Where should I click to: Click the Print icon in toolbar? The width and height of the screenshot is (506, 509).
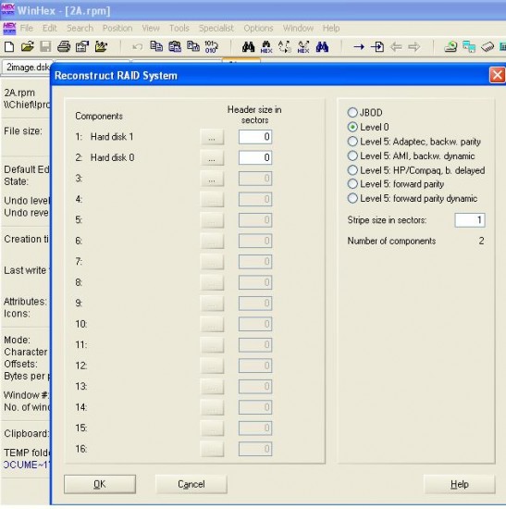pos(64,47)
